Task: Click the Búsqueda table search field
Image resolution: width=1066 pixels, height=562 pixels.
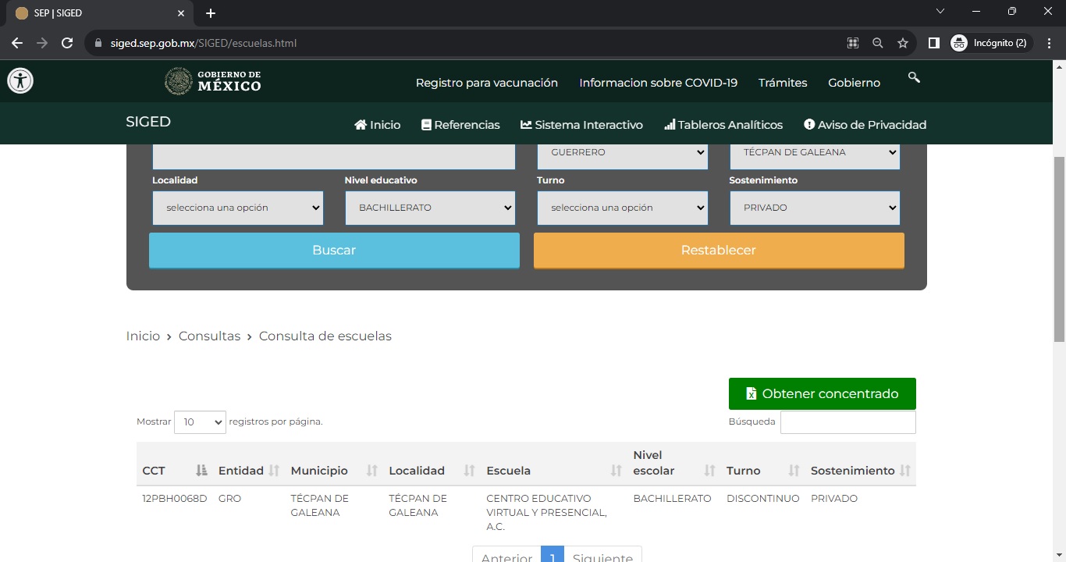Action: pyautogui.click(x=847, y=422)
